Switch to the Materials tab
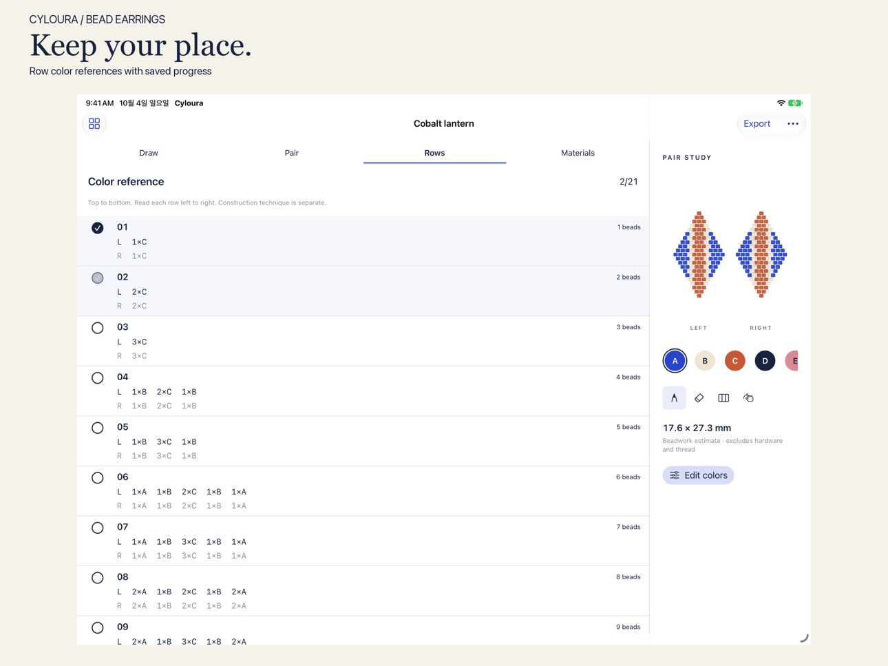Viewport: 888px width, 666px height. (x=578, y=153)
